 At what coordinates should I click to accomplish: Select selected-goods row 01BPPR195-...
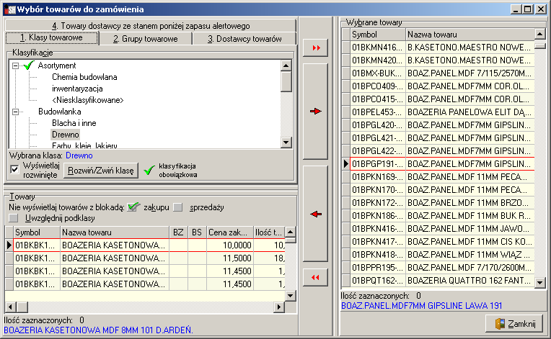[438, 268]
